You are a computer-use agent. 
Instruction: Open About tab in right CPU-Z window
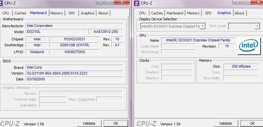click(x=240, y=13)
